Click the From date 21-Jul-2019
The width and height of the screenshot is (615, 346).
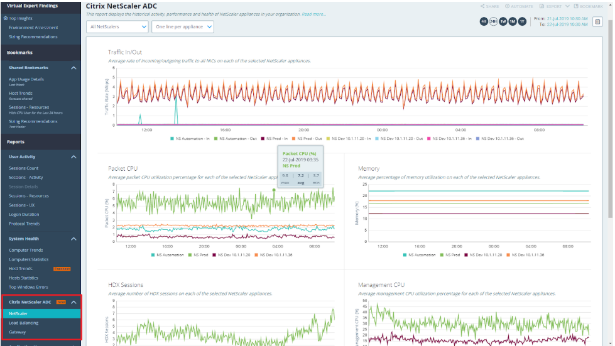(567, 18)
